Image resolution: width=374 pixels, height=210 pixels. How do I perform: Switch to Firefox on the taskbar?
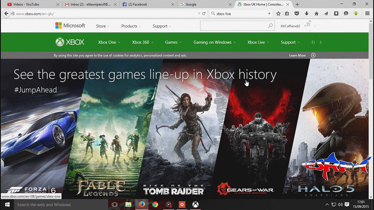pos(142,205)
